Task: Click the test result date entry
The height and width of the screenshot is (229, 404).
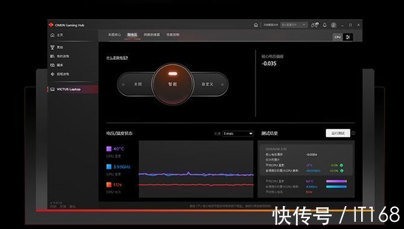Action: tap(276, 149)
